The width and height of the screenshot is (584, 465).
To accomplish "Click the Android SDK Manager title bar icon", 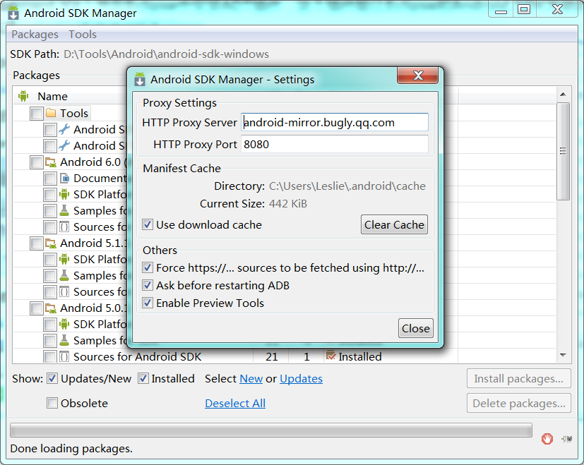I will 13,13.
